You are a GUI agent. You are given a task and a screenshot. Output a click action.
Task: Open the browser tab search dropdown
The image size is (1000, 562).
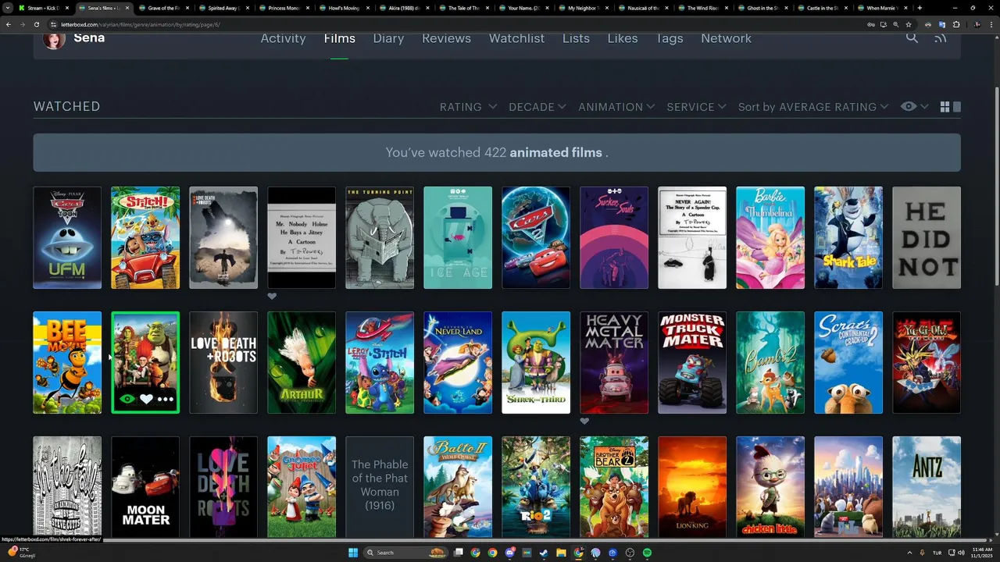[9, 8]
